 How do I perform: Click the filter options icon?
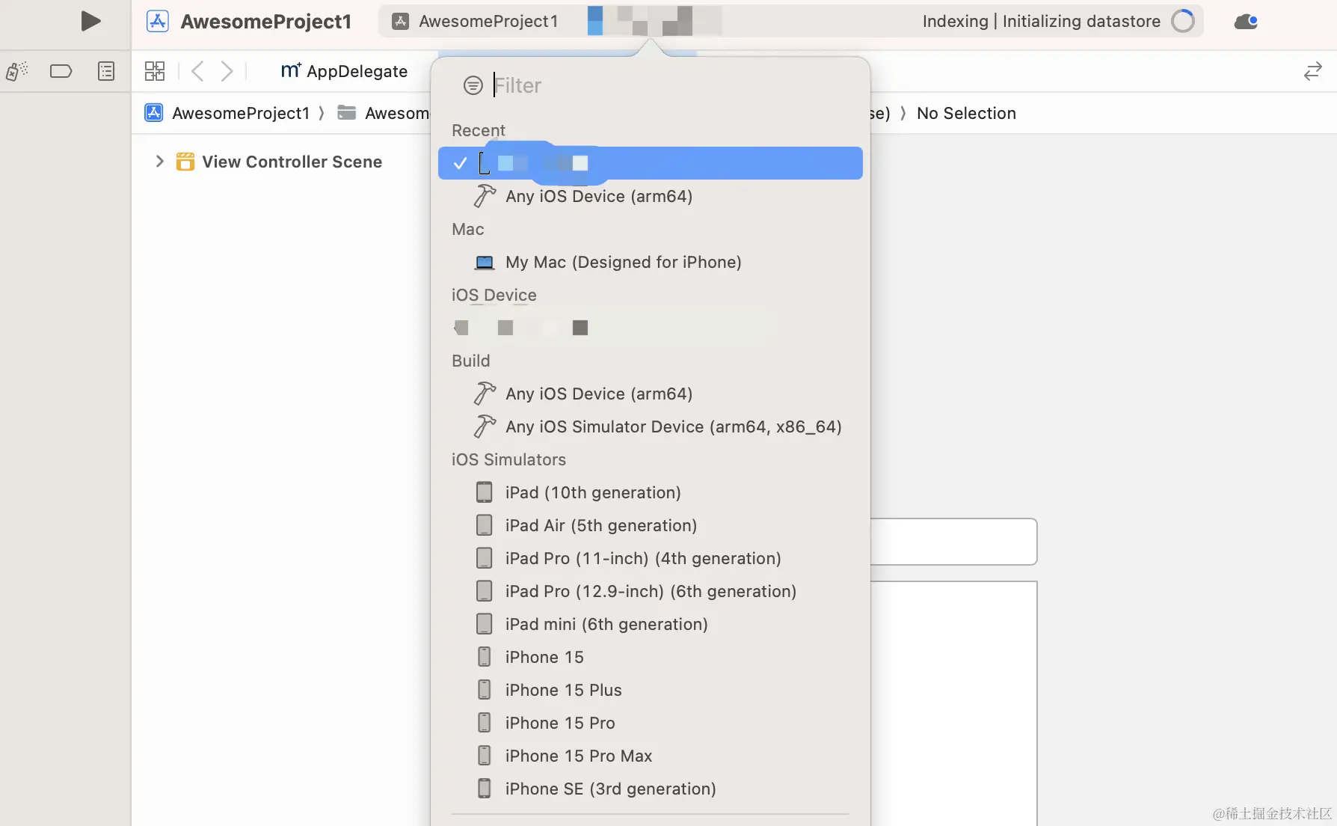[x=473, y=85]
